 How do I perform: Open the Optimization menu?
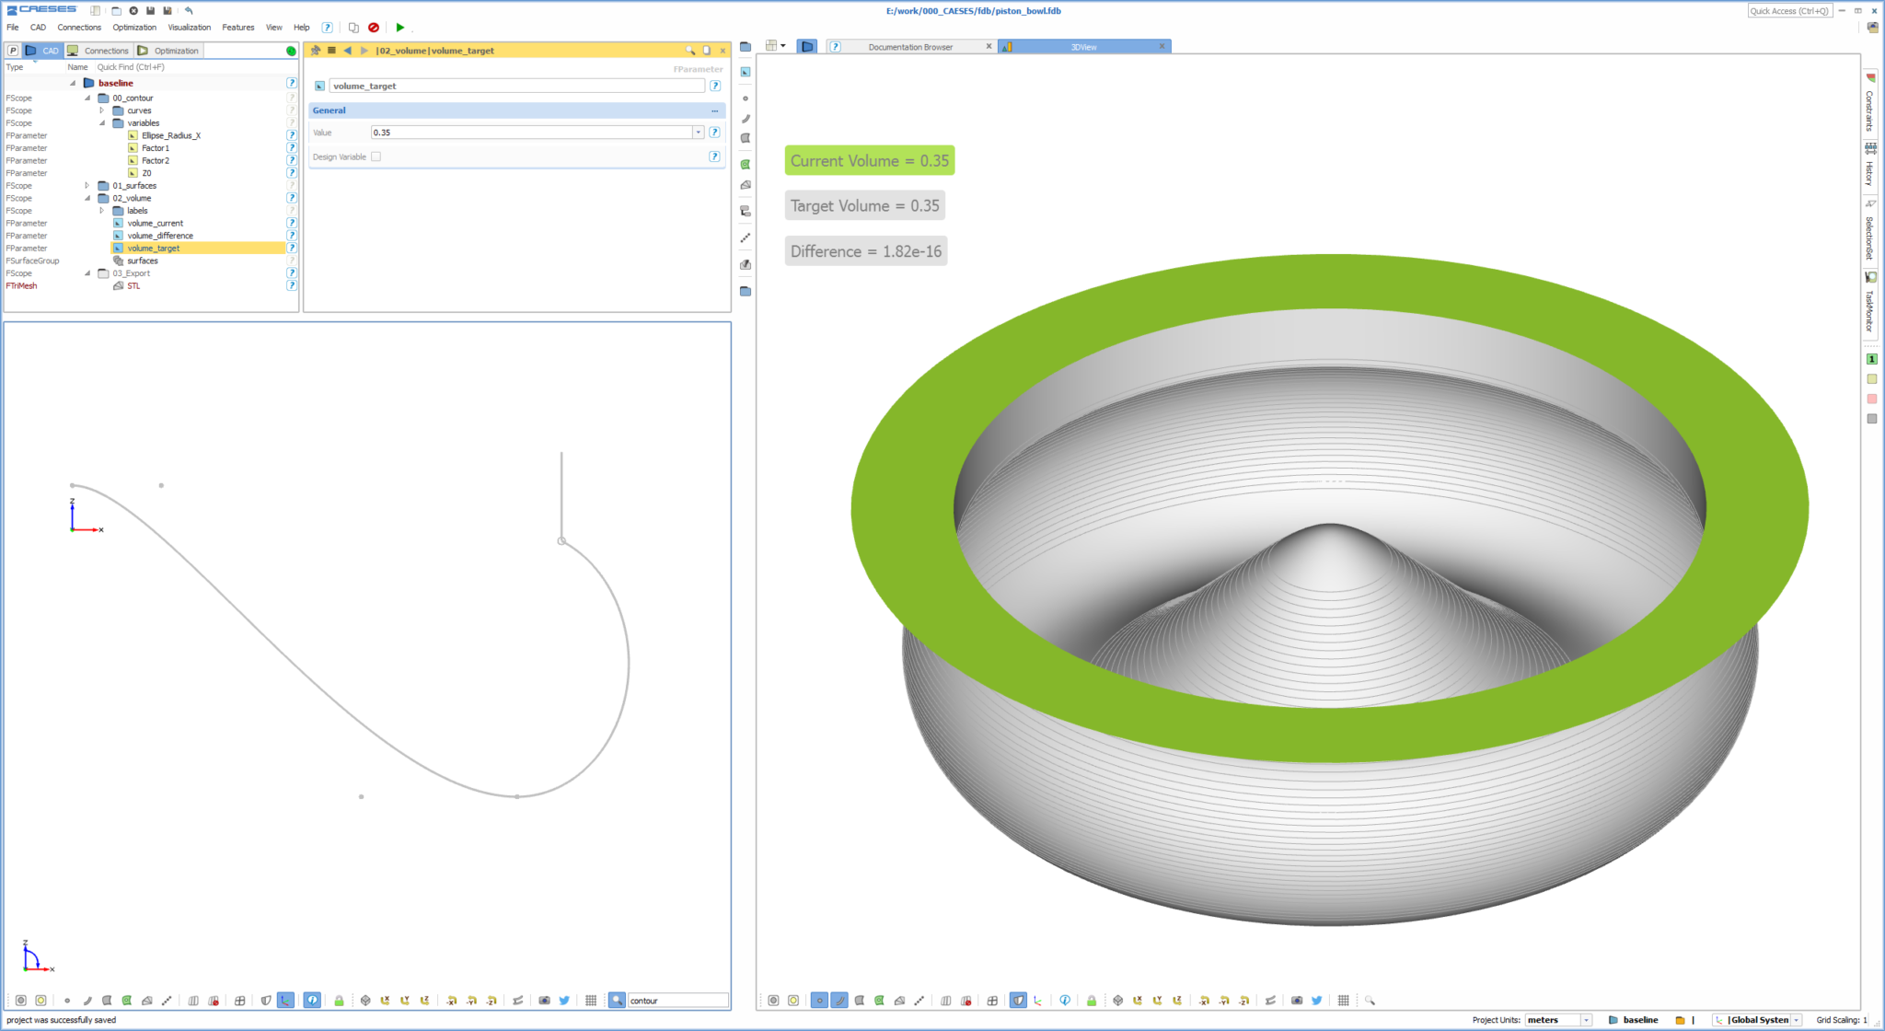134,27
